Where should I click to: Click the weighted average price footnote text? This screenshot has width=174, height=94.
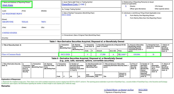[84, 83]
